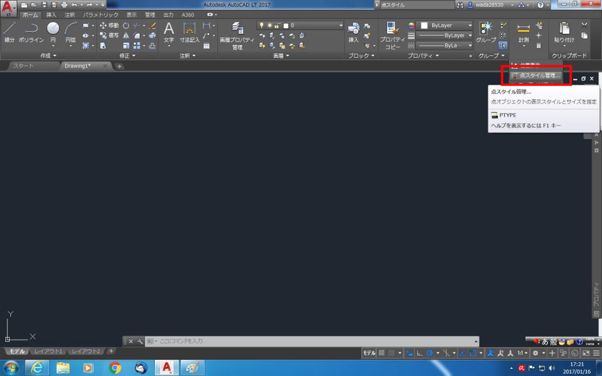Image resolution: width=602 pixels, height=376 pixels.
Task: Toggle dynamic input in status bar
Action: click(409, 353)
